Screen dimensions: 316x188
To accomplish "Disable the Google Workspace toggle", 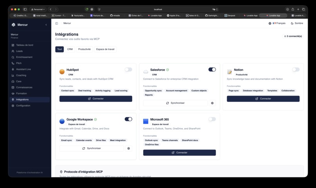I will click(128, 119).
